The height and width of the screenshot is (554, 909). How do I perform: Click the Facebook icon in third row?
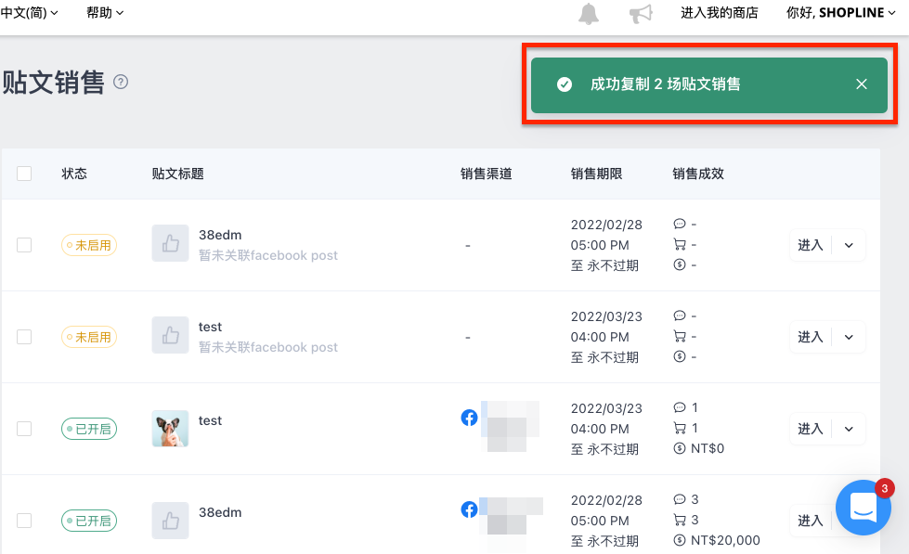pos(469,418)
